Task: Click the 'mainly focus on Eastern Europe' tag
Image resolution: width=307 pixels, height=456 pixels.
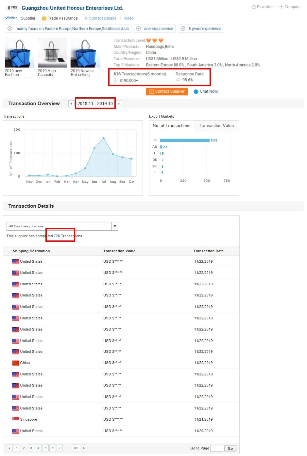Action: (x=68, y=29)
